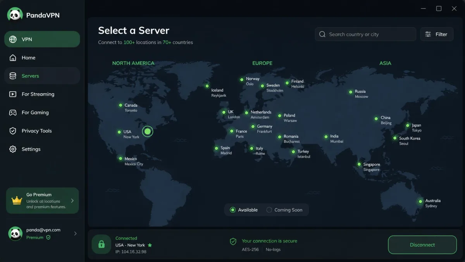The image size is (465, 262).
Task: Click the France Paris server label
Action: (x=241, y=134)
